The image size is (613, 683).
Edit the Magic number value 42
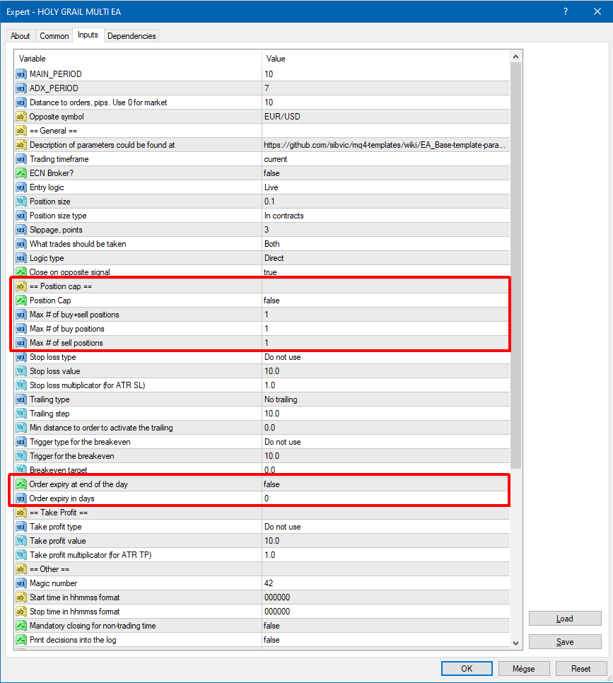tap(385, 583)
